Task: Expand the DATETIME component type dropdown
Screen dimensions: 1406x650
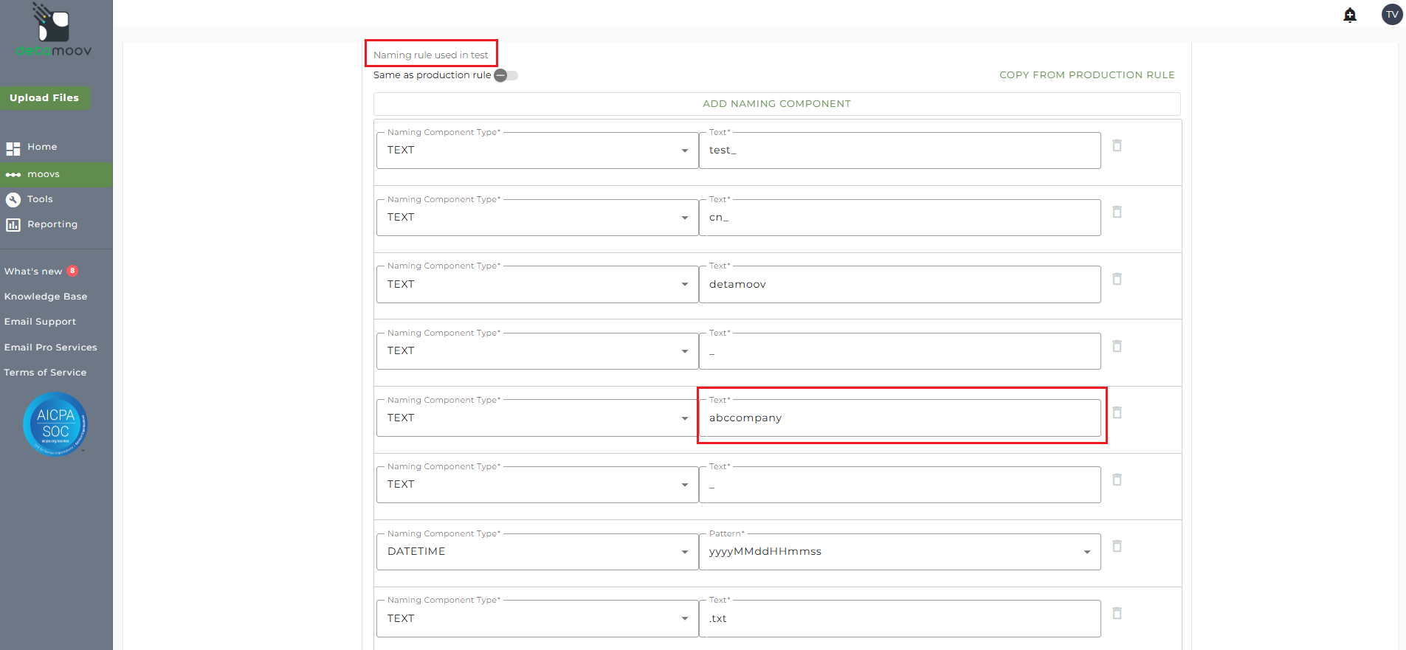Action: coord(537,552)
